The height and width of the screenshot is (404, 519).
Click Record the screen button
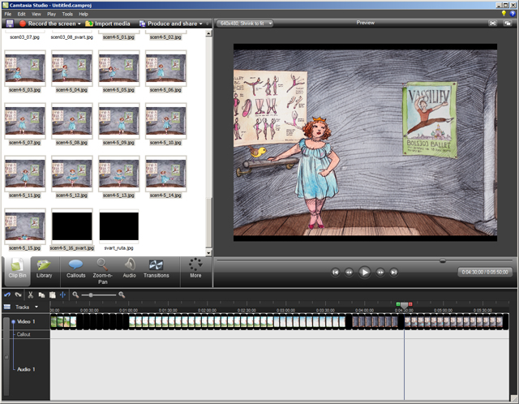47,24
